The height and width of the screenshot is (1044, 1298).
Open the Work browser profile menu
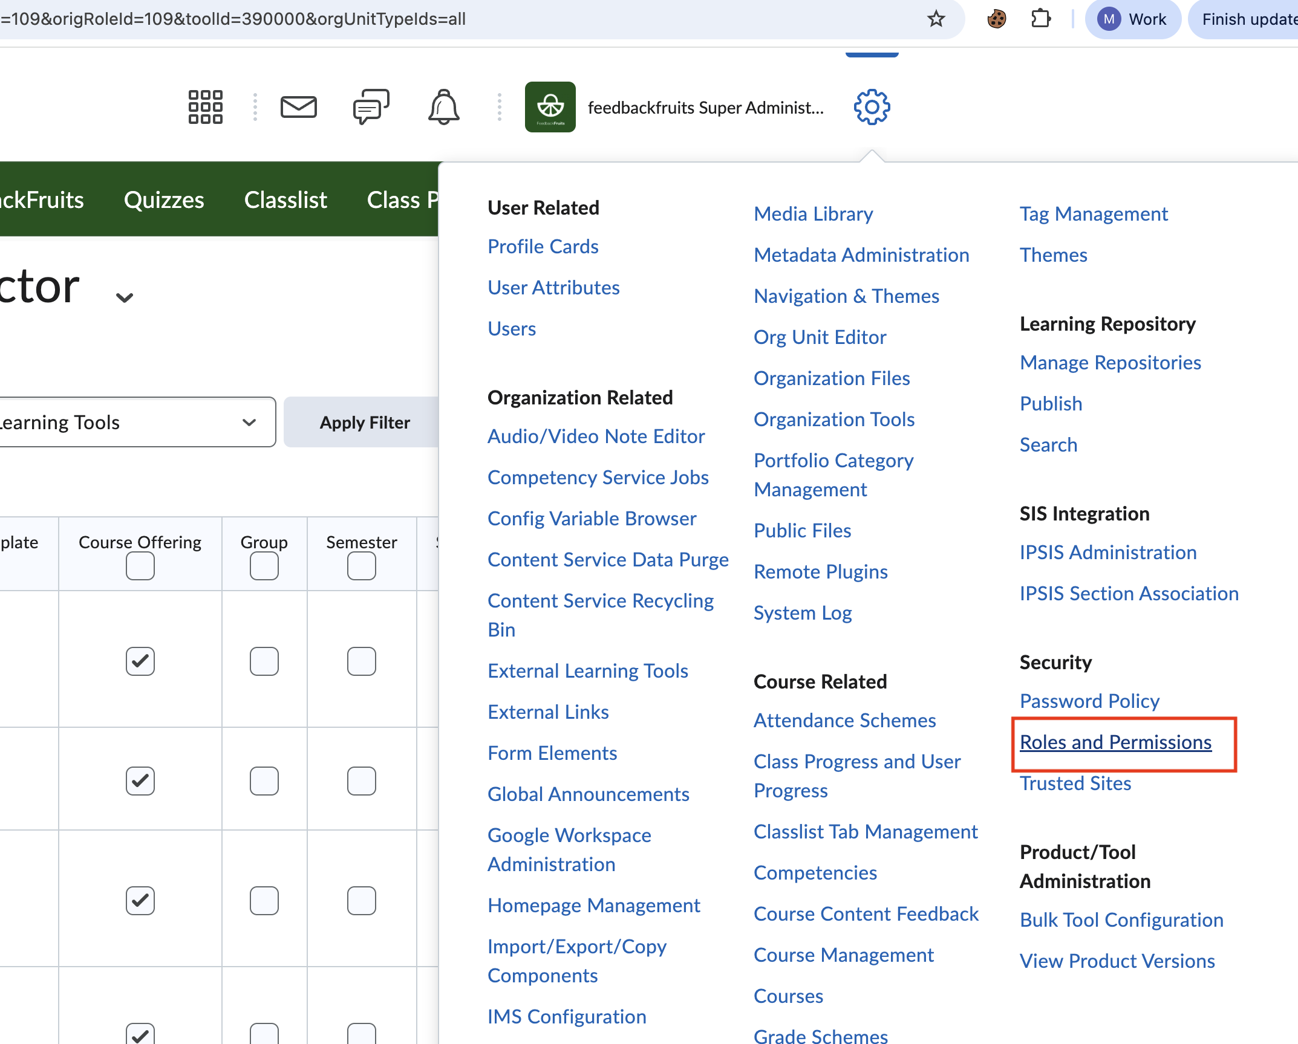(x=1133, y=19)
